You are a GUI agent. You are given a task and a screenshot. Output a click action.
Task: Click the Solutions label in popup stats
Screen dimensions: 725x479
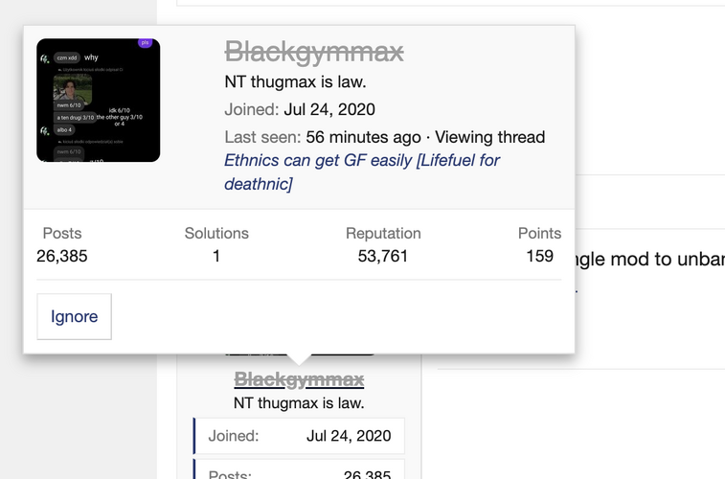(216, 234)
